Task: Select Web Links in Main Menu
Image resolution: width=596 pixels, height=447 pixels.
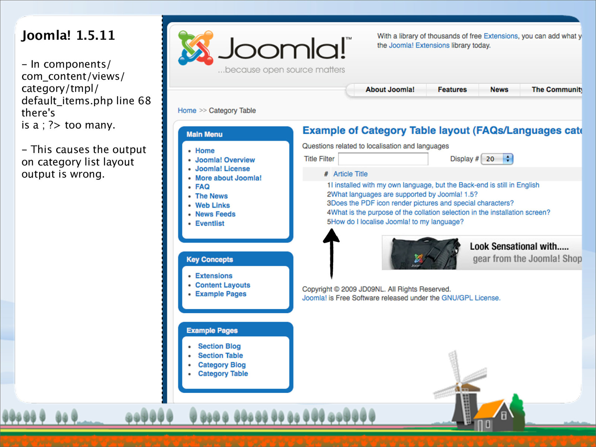Action: pos(212,205)
